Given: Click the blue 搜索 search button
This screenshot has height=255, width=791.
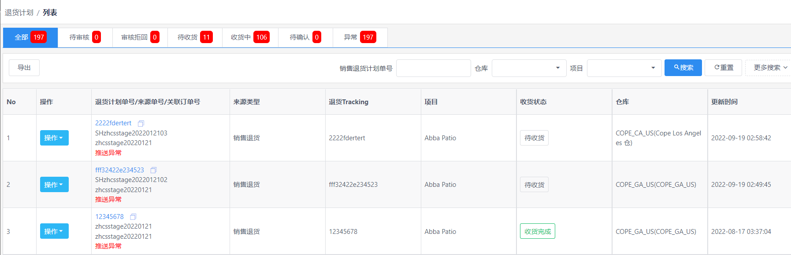Looking at the screenshot, I should point(683,68).
